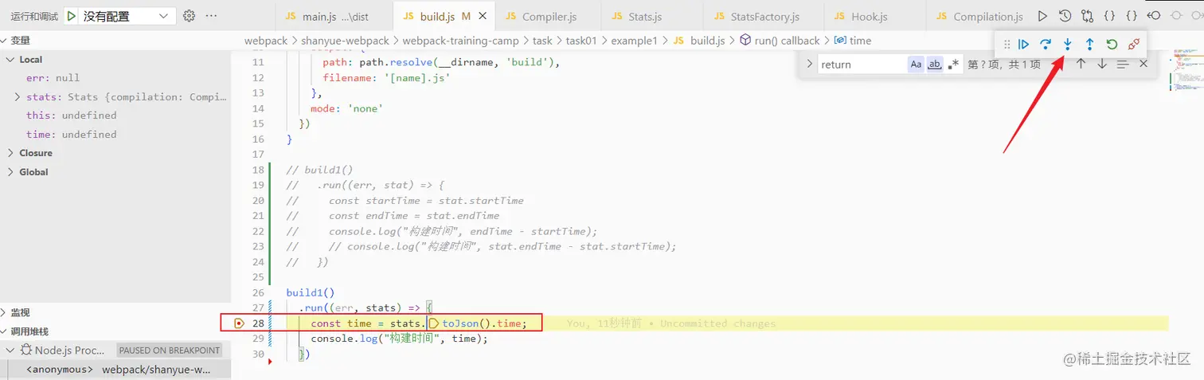Select the time: undefined variable
The image size is (1204, 380).
[x=115, y=135]
